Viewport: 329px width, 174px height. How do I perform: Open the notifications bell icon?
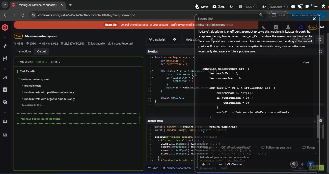tap(288, 27)
